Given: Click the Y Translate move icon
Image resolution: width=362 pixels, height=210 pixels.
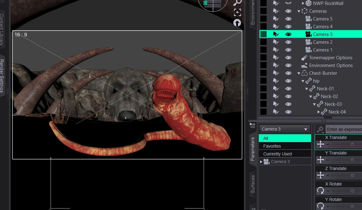Looking at the screenshot, I should 320,160.
